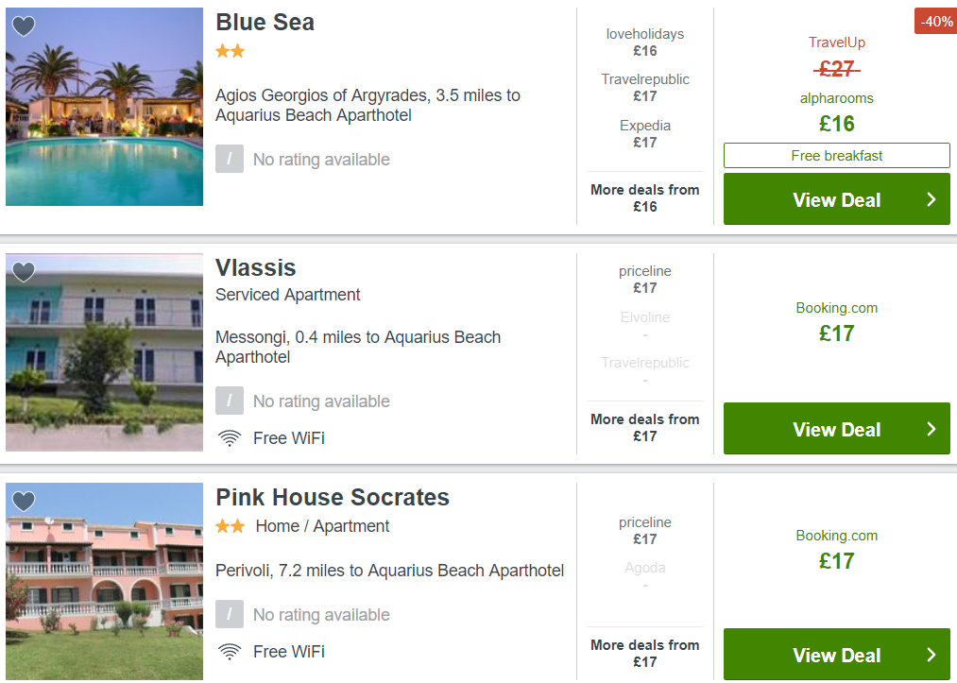Viewport: 957px width, 683px height.
Task: Click the -40% discount badge
Action: (935, 21)
